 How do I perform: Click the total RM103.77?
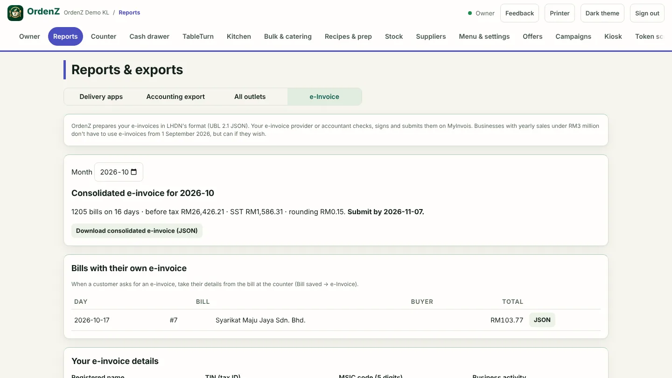[x=507, y=320]
